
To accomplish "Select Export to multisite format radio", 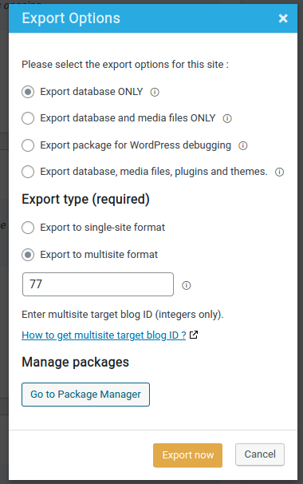I will pos(28,255).
